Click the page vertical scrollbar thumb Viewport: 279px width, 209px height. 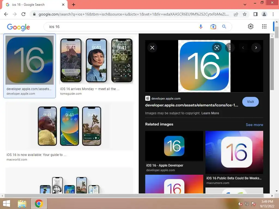277,32
